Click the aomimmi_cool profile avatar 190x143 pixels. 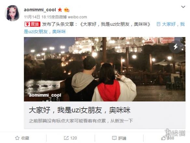12,13
